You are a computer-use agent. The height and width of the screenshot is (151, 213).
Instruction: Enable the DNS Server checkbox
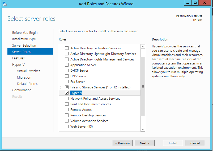pos(67,76)
